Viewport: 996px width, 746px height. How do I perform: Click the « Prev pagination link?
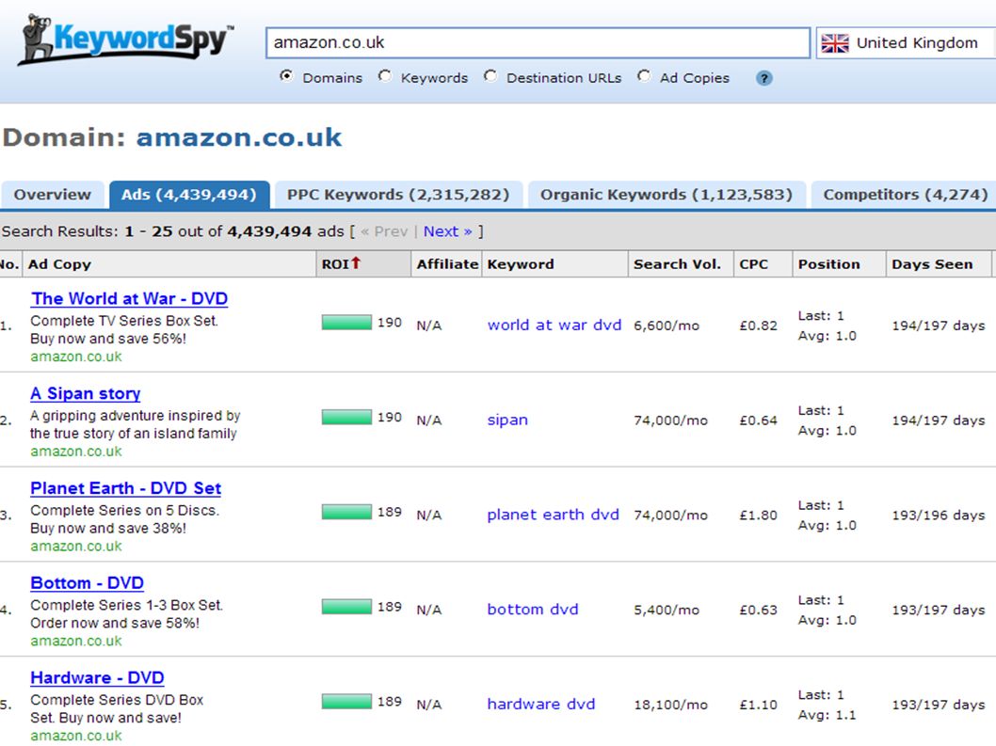384,231
